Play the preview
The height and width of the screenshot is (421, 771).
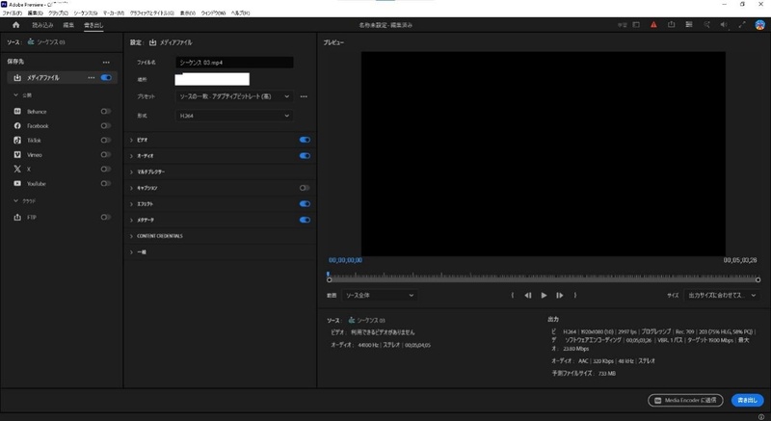[544, 295]
